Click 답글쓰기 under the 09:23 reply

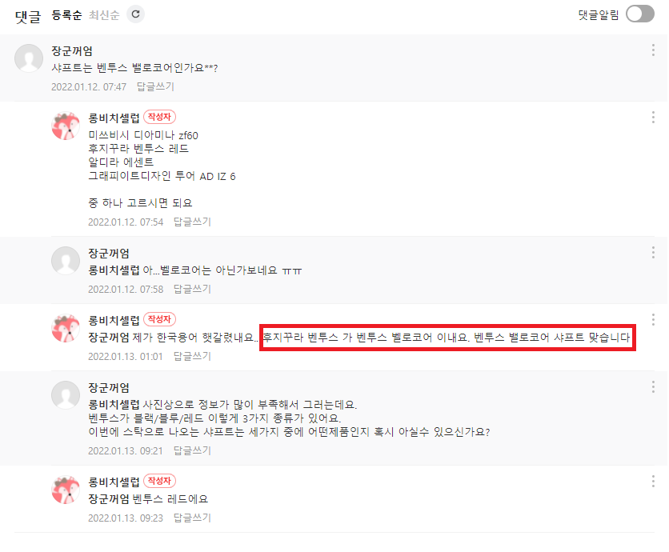(192, 518)
